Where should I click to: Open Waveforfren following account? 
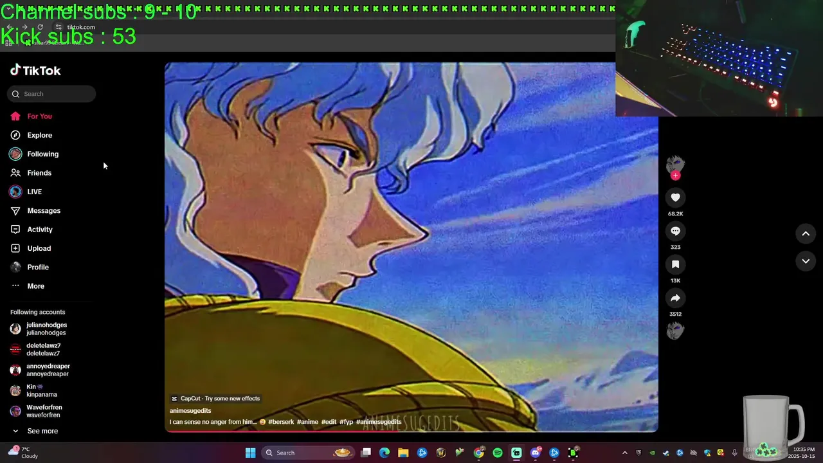point(37,411)
